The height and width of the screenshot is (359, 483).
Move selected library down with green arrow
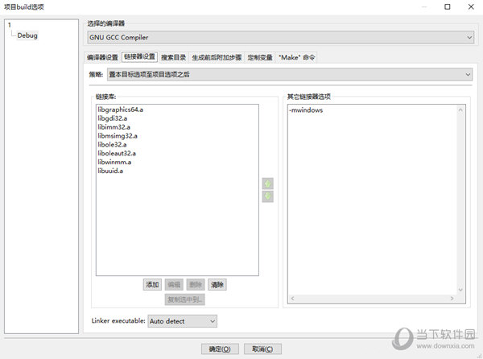[268, 196]
